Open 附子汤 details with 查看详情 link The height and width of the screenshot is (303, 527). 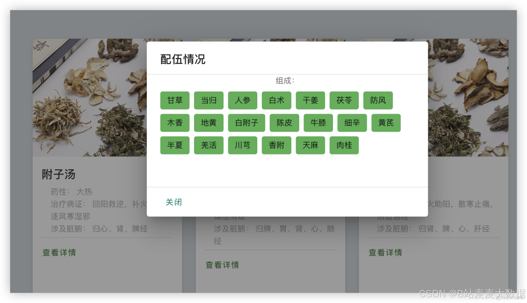(x=59, y=252)
